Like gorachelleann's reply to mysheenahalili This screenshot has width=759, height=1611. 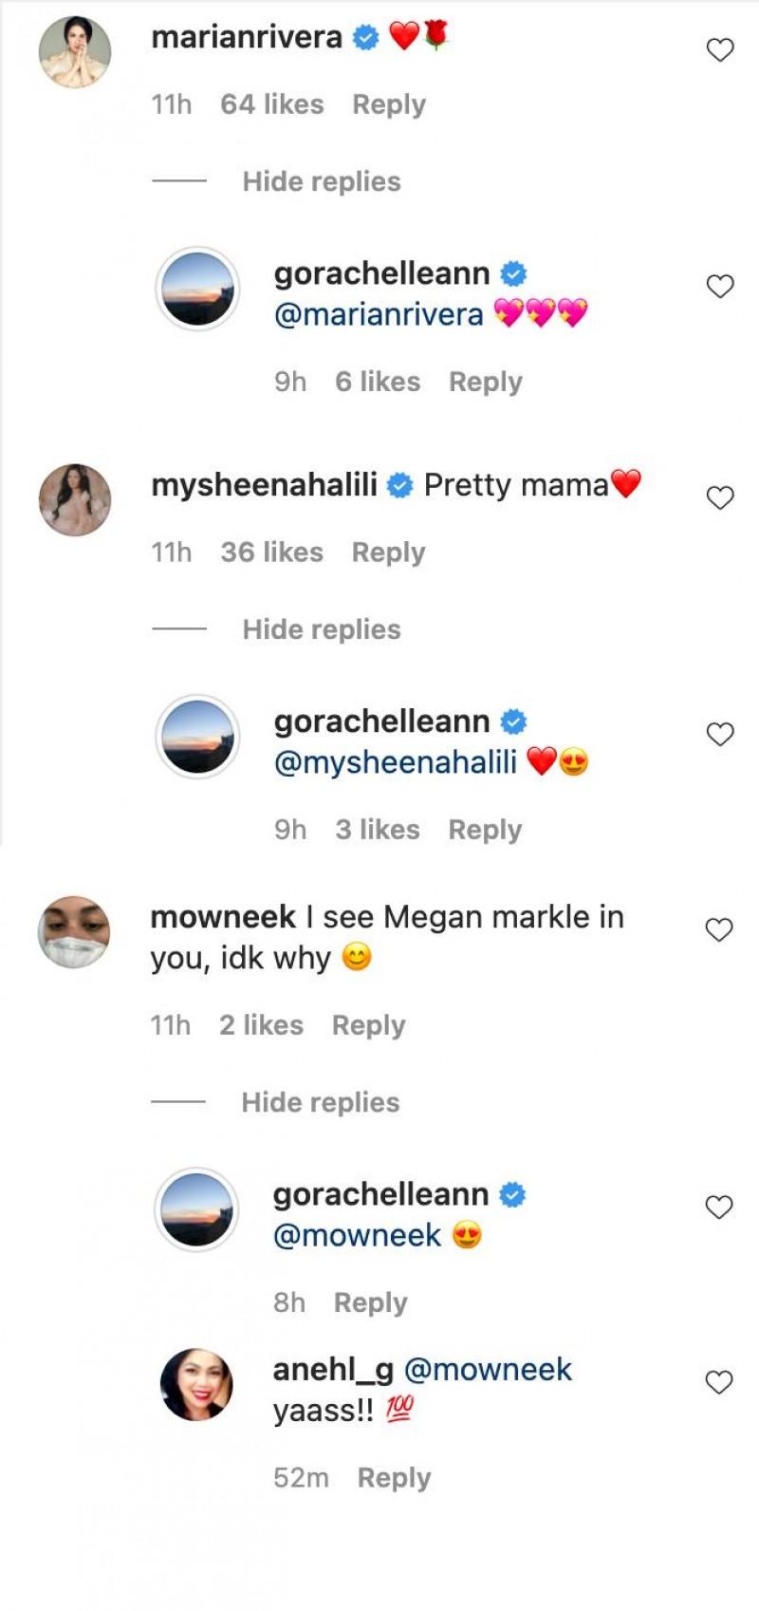(720, 734)
